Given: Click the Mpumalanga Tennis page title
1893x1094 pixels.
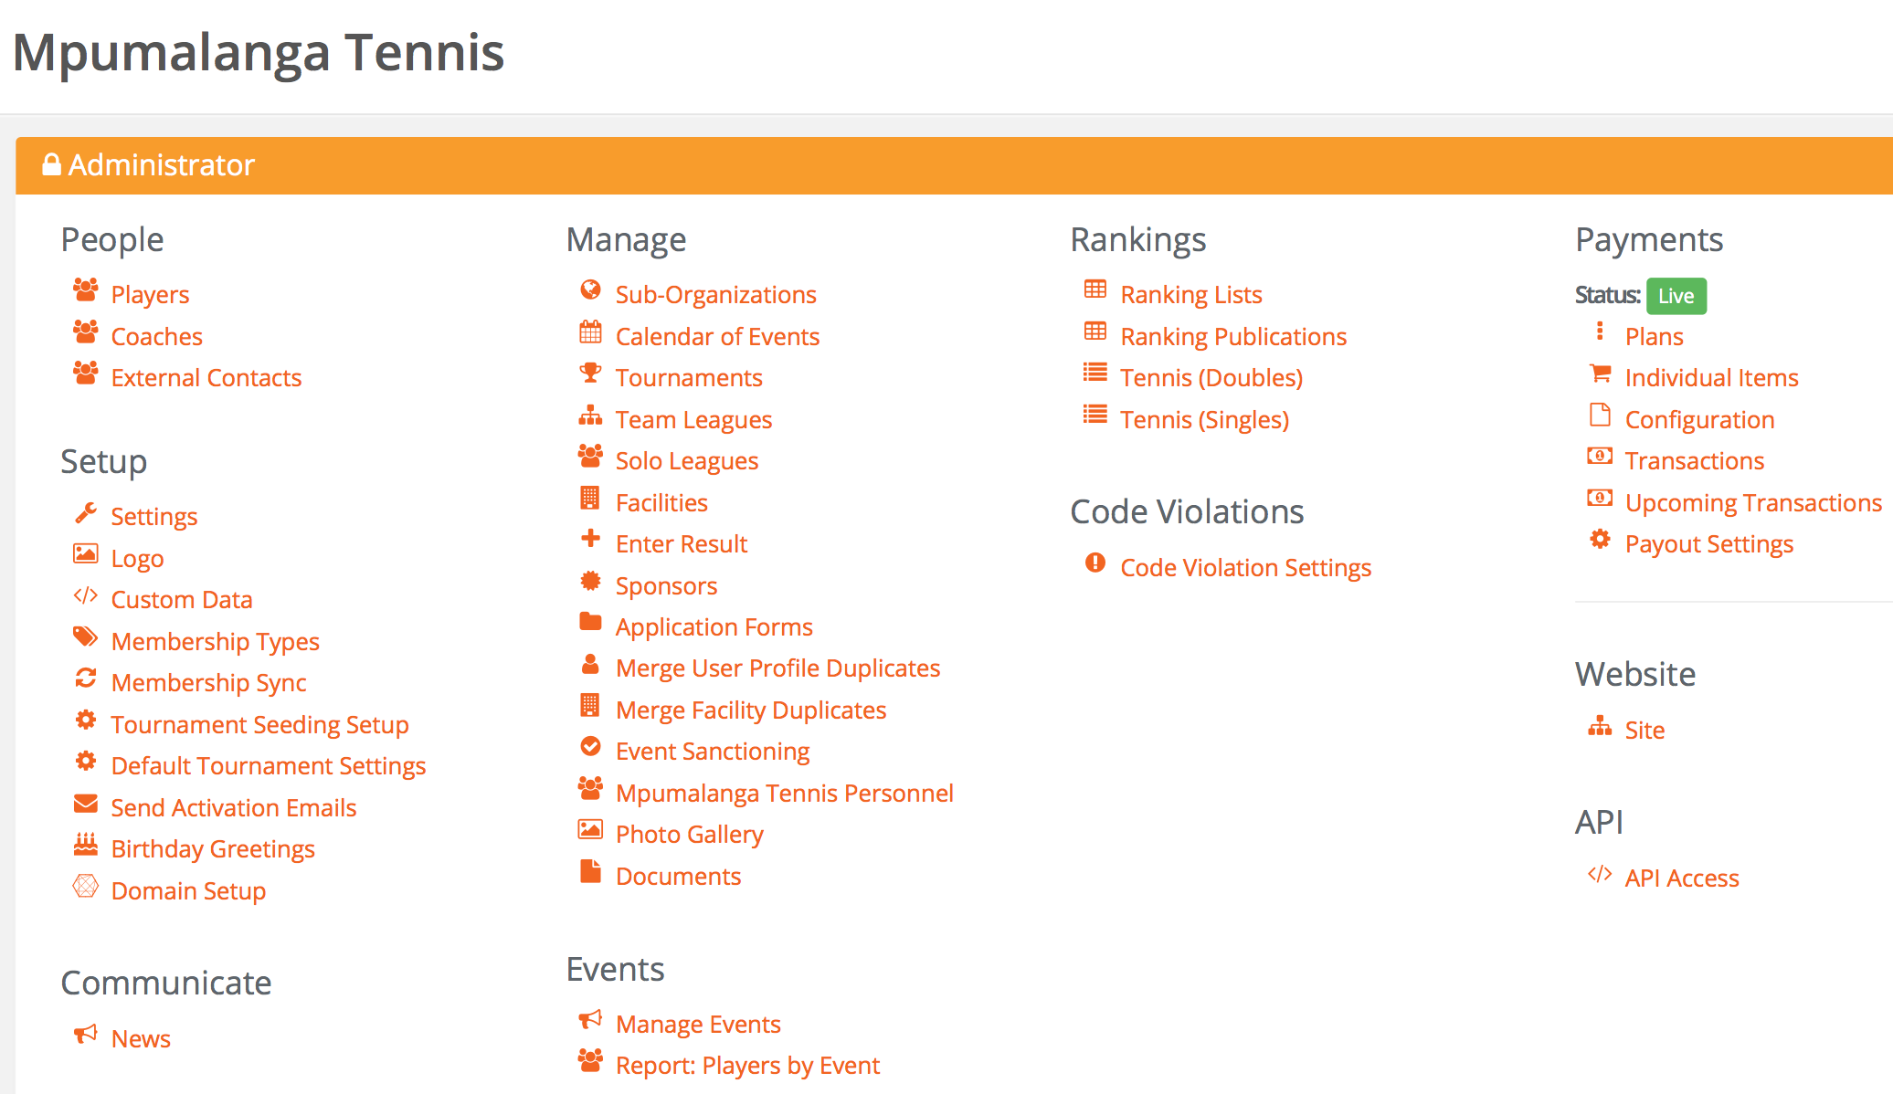Looking at the screenshot, I should 259,52.
